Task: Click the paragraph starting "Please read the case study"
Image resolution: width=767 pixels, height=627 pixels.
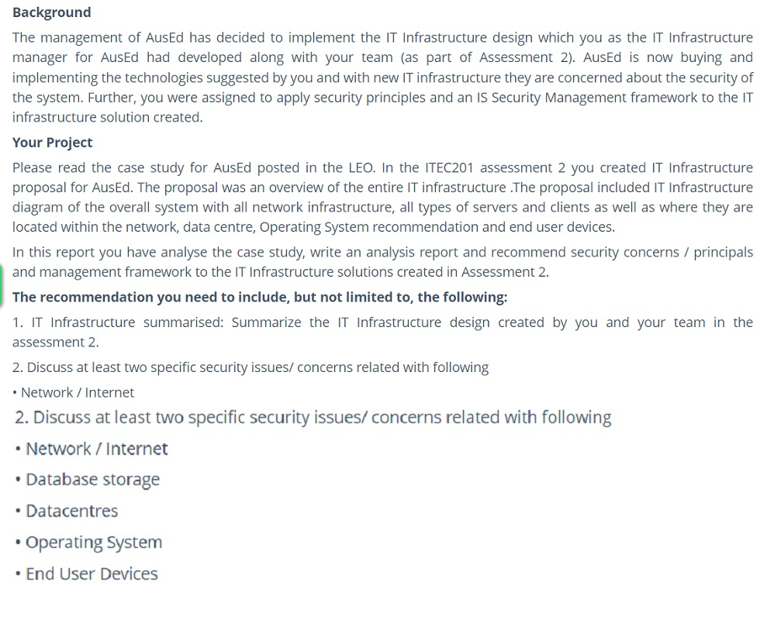Action: click(382, 198)
